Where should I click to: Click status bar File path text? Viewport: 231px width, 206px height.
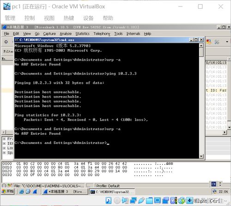pyautogui.click(x=49, y=186)
